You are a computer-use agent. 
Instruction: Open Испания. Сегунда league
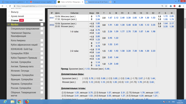20,71
